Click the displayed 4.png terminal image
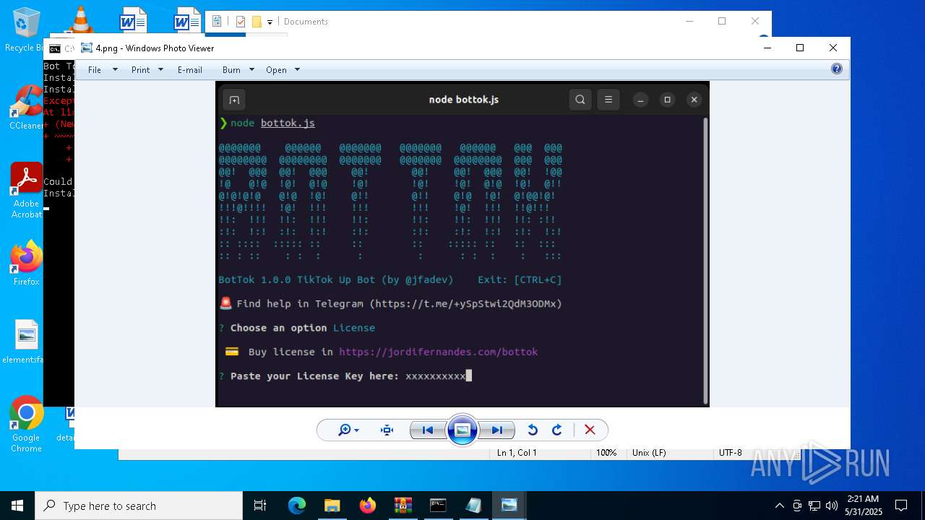This screenshot has width=925, height=520. pyautogui.click(x=462, y=244)
